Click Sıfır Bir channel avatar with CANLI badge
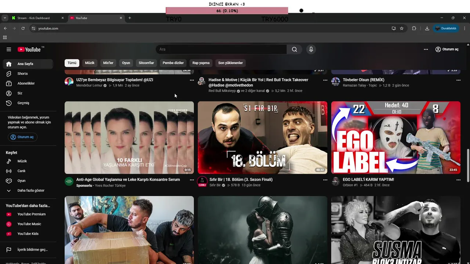The image size is (470, 264). [x=202, y=181]
